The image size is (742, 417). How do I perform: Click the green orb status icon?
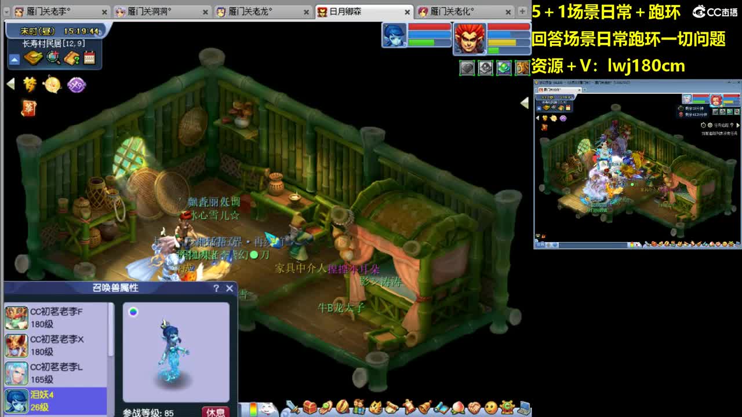(x=504, y=68)
